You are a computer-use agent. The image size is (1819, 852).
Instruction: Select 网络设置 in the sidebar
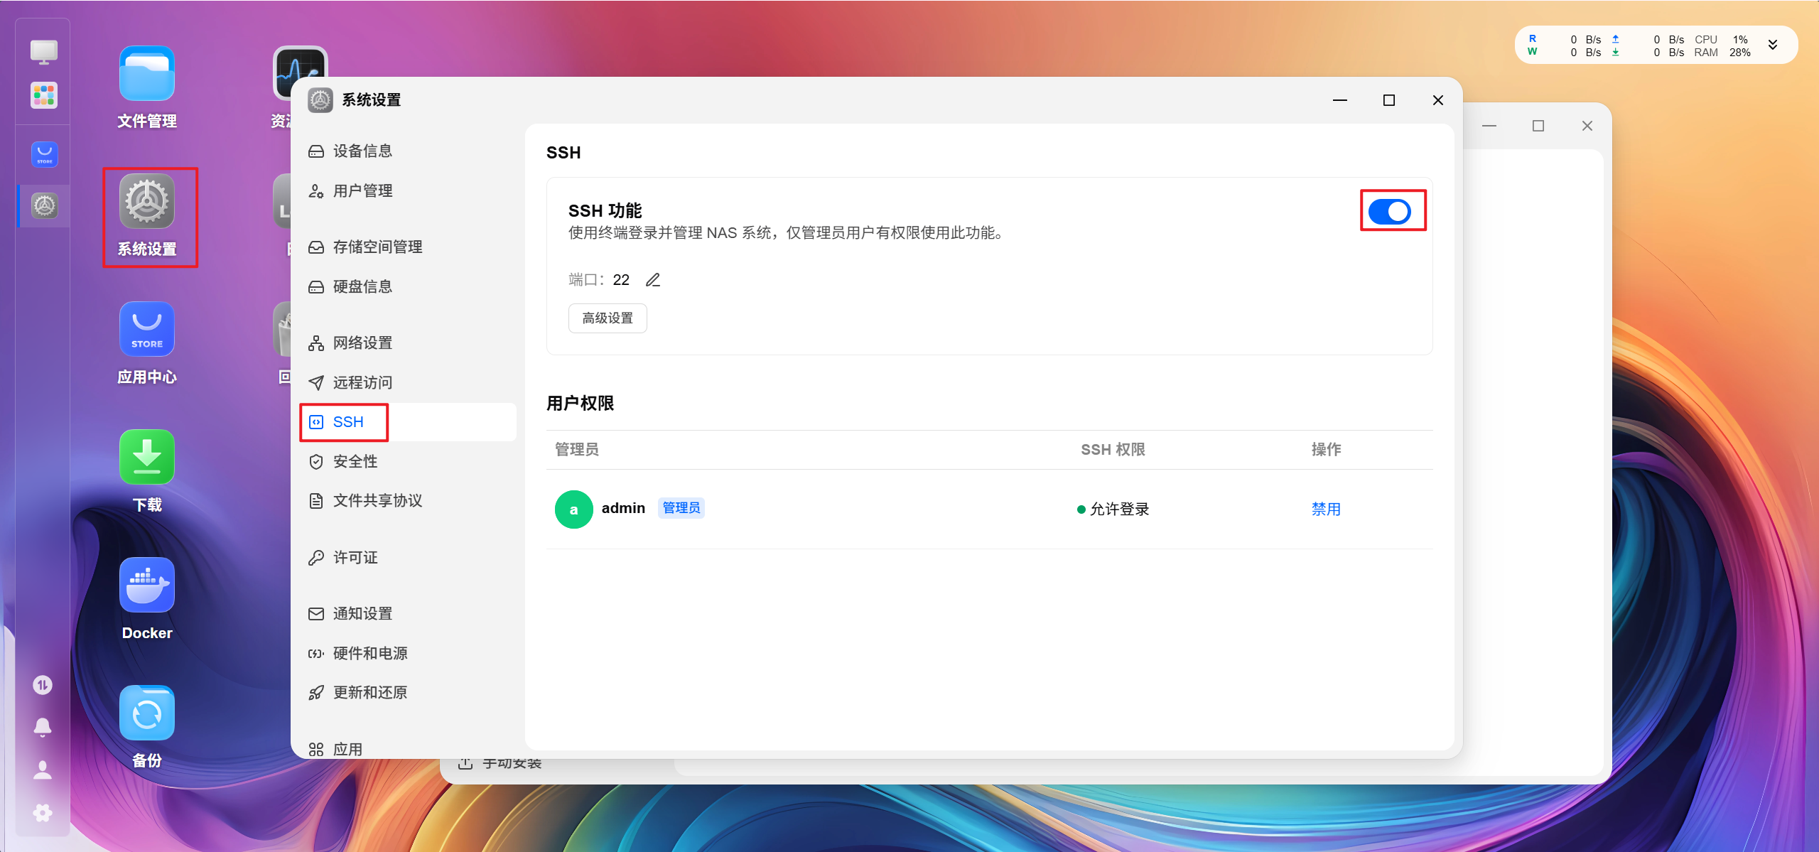pos(408,343)
